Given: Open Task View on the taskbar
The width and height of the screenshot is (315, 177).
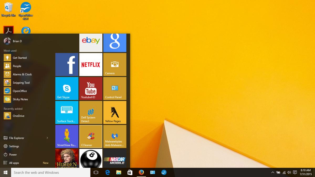Looking at the screenshot, I should click(96, 172).
